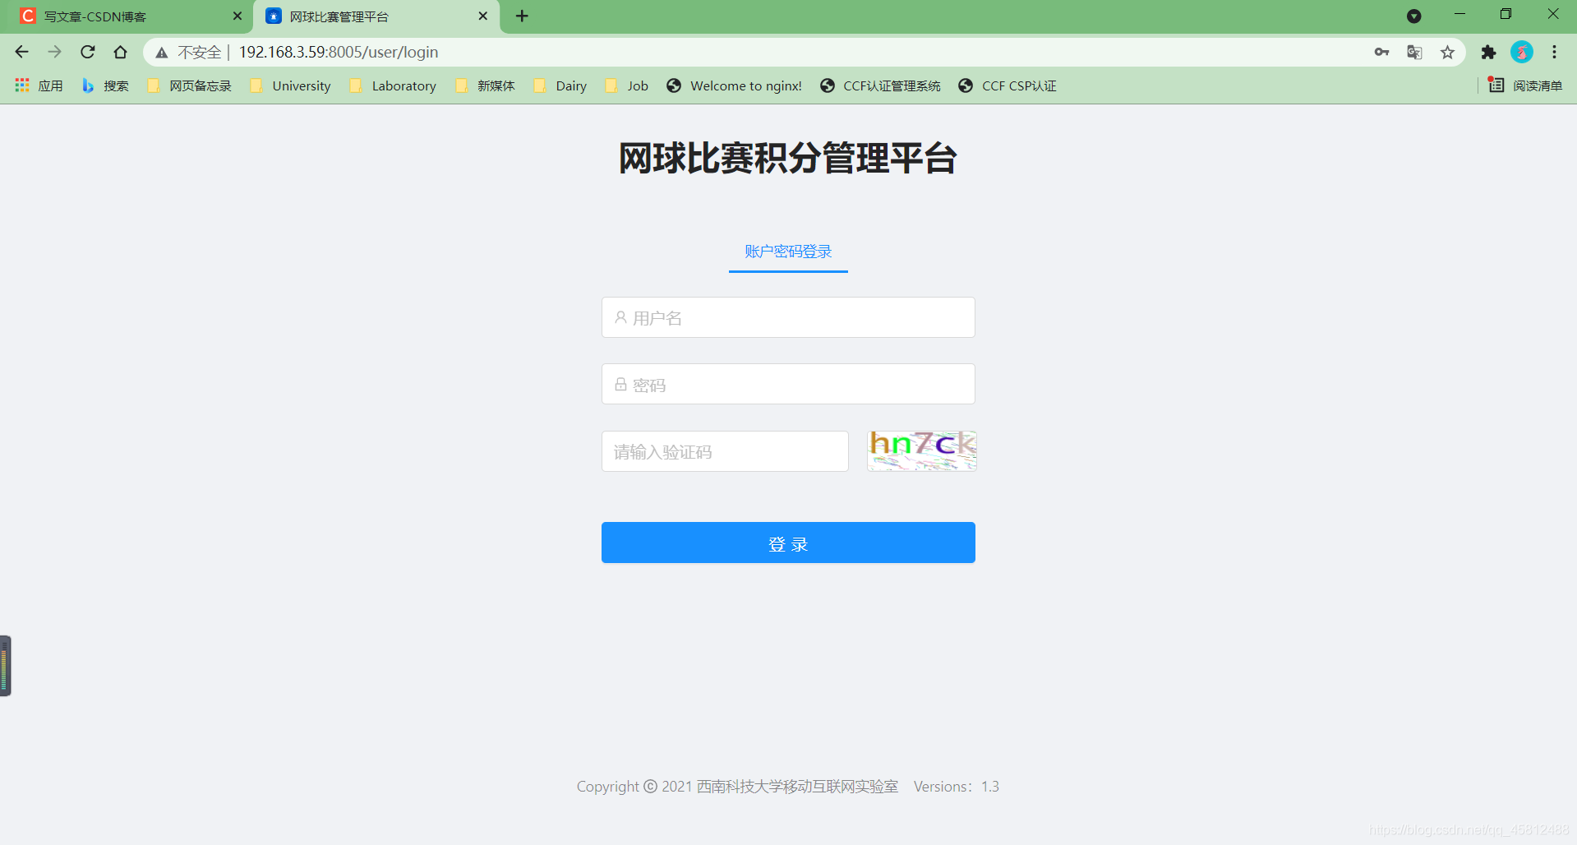Open the 搜索 Bing bookmark
The height and width of the screenshot is (845, 1577).
point(106,85)
